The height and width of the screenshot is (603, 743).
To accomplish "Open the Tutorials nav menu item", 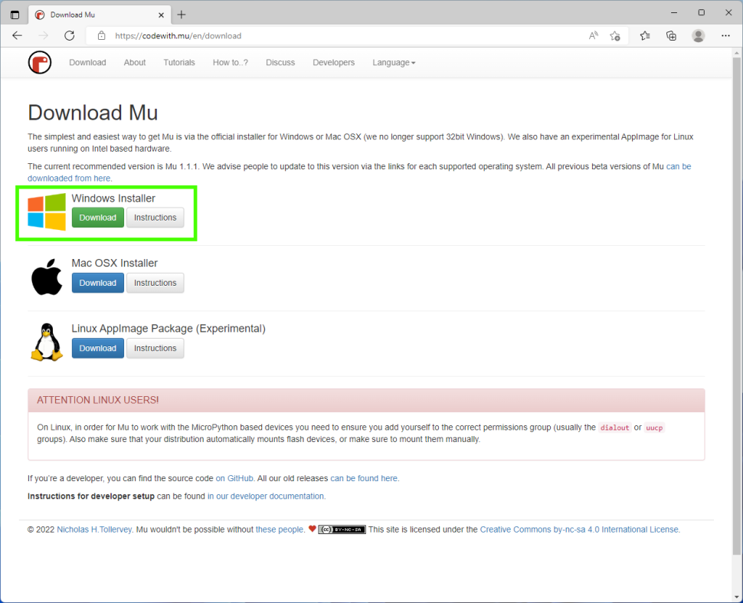I will pos(179,63).
